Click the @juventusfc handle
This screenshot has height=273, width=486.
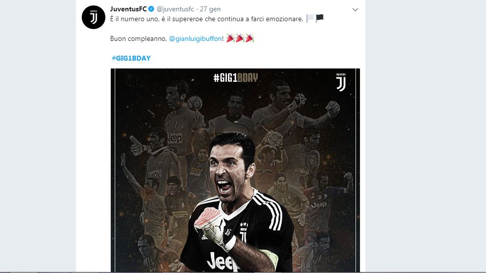(x=175, y=9)
